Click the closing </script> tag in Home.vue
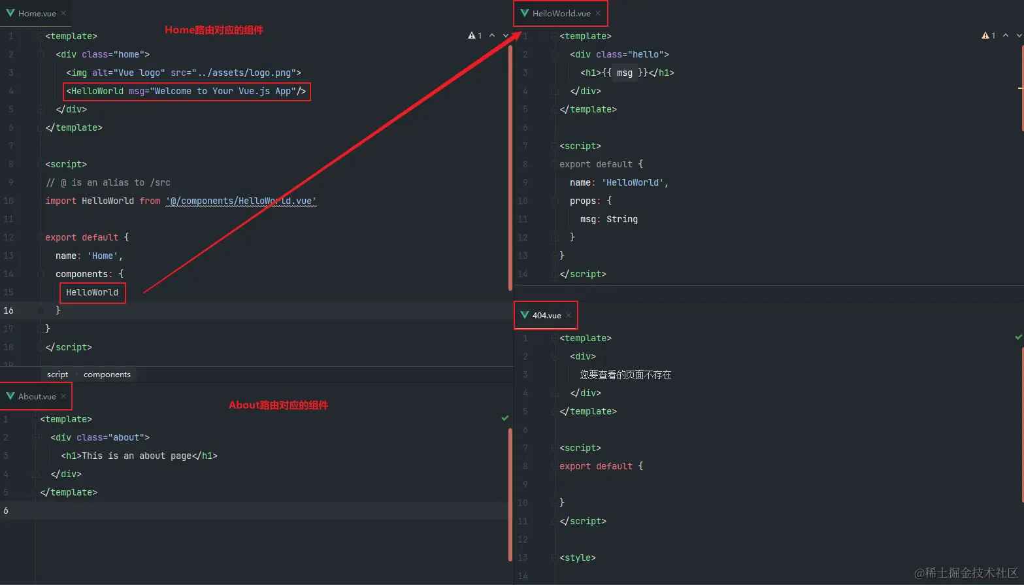1024x585 pixels. 69,347
